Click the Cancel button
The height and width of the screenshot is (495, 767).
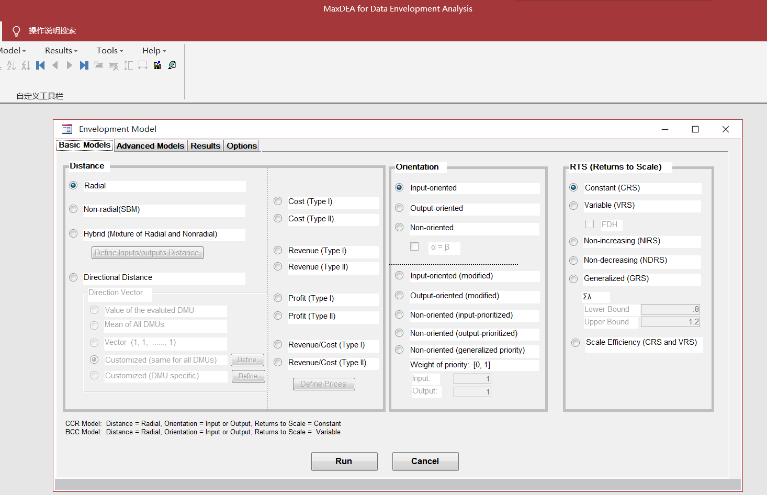coord(425,461)
